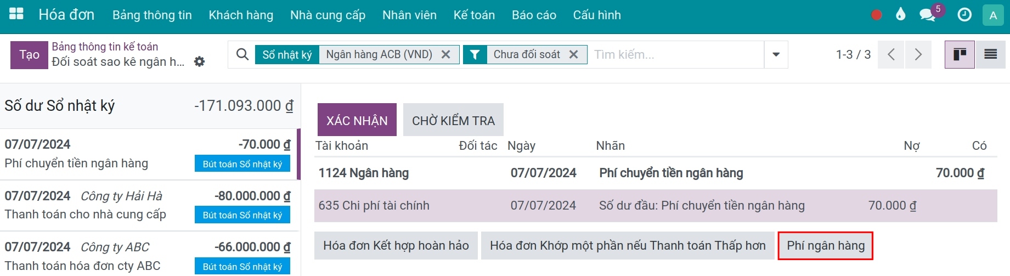Open Báo cáo menu

tap(534, 15)
